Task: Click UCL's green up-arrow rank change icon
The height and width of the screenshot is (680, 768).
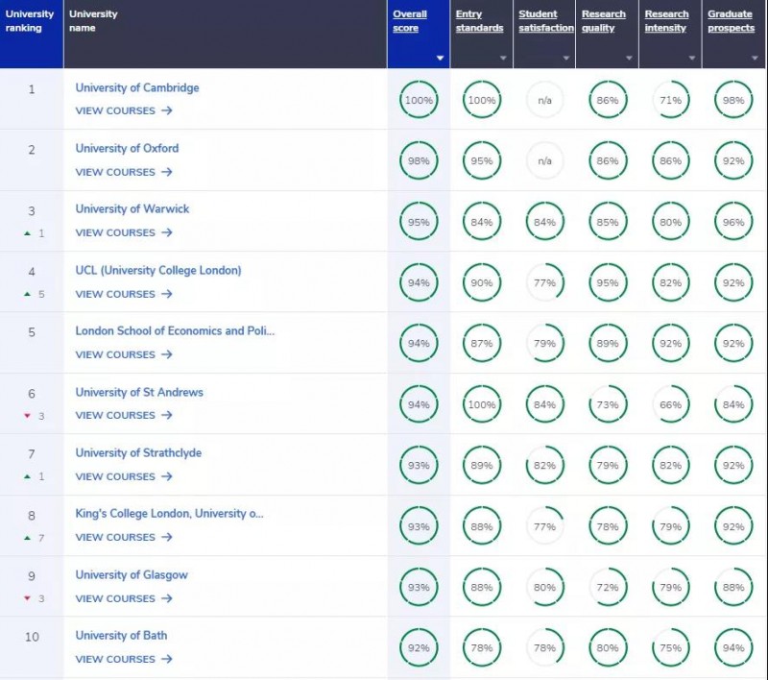Action: click(28, 294)
